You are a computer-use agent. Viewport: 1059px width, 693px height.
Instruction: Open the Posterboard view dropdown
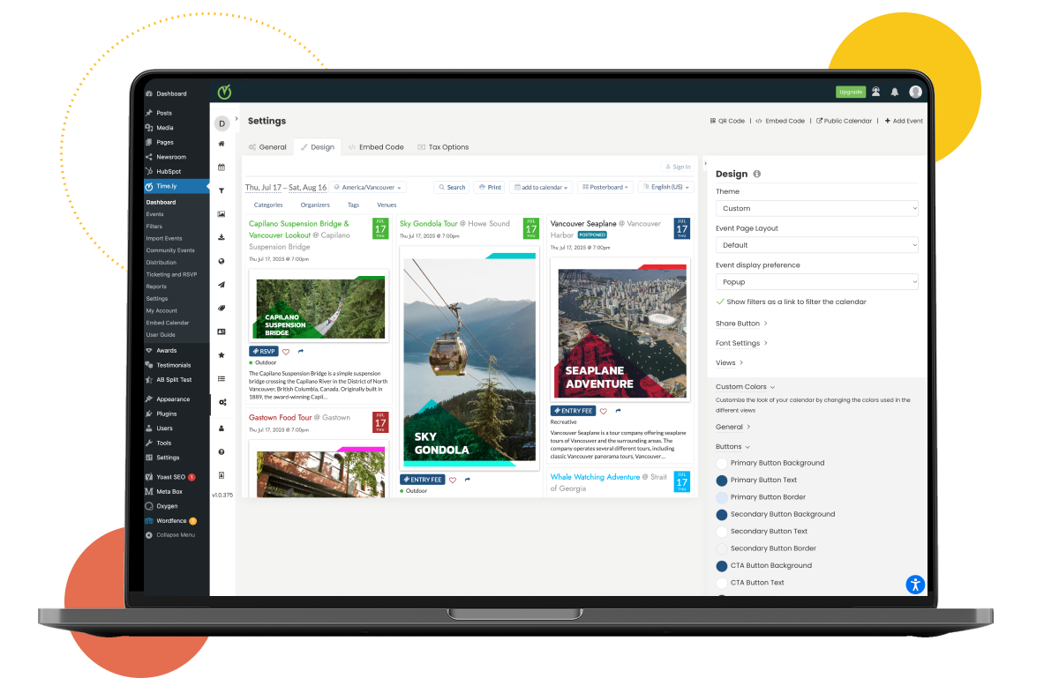[x=606, y=187]
